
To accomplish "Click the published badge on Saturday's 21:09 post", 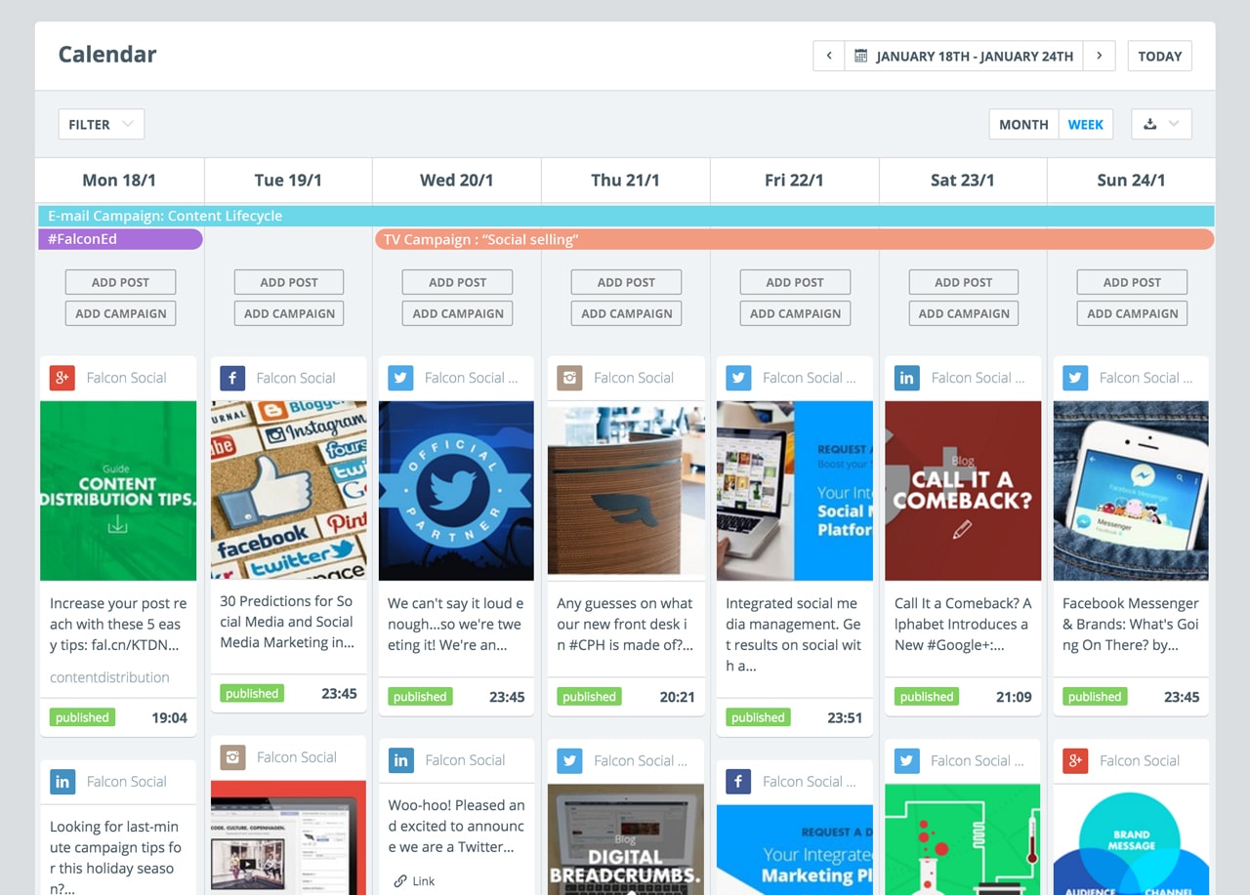I will point(927,697).
